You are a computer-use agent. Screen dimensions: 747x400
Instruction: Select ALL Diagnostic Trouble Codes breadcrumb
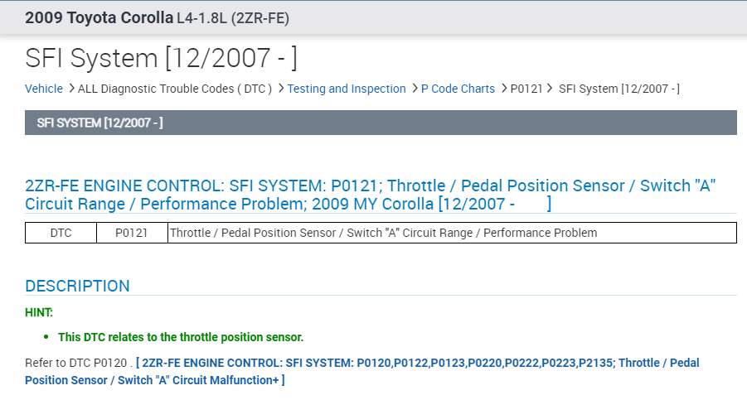(x=175, y=89)
